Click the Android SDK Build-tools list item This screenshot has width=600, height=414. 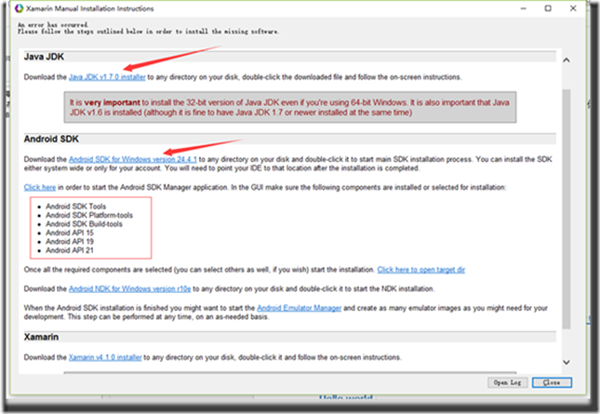84,224
